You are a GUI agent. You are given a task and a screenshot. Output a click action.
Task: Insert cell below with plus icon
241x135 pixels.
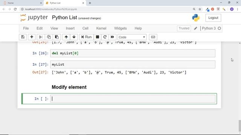[x=32, y=37]
